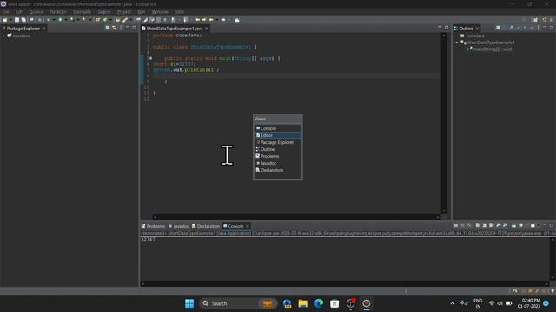Click the New Java Class icon

click(105, 20)
